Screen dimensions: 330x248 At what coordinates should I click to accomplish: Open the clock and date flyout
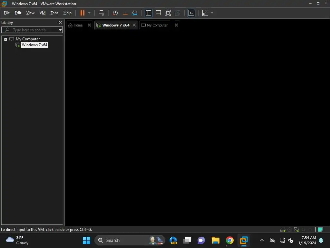tap(307, 240)
